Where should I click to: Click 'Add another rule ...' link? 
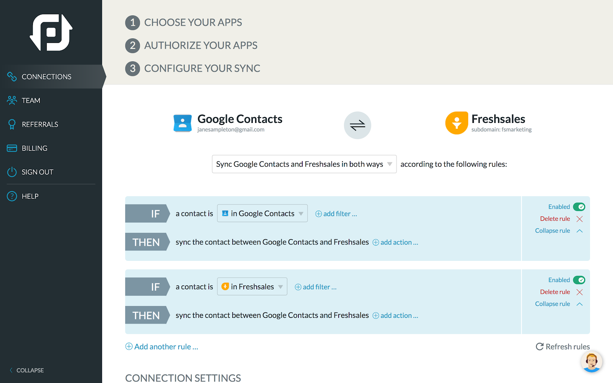(162, 347)
